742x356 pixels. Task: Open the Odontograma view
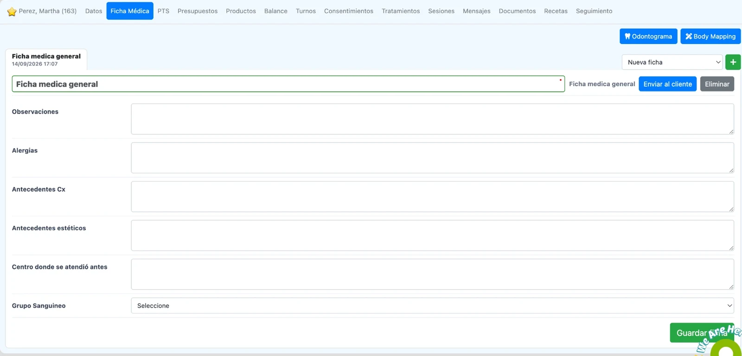[x=648, y=36]
